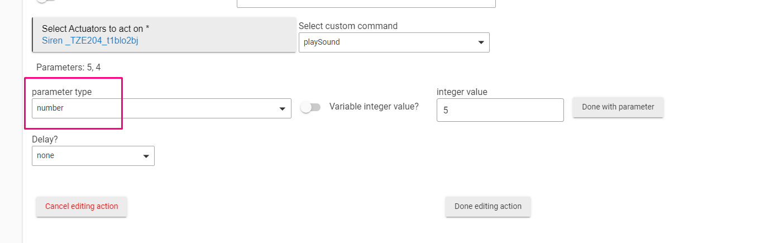
Task: Open the Select custom command dropdown
Action: pos(394,42)
